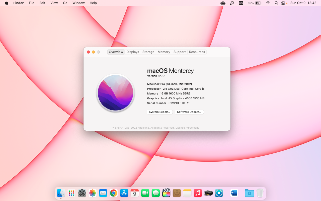The height and width of the screenshot is (201, 321).
Task: Open the Trash in the Dock
Action: (x=260, y=193)
